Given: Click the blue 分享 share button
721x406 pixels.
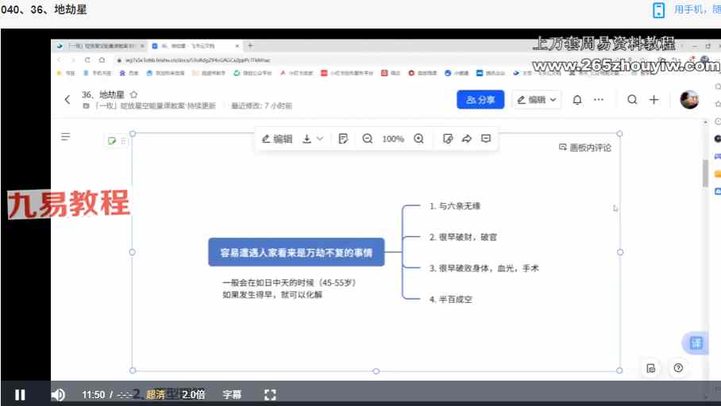Looking at the screenshot, I should [x=480, y=100].
